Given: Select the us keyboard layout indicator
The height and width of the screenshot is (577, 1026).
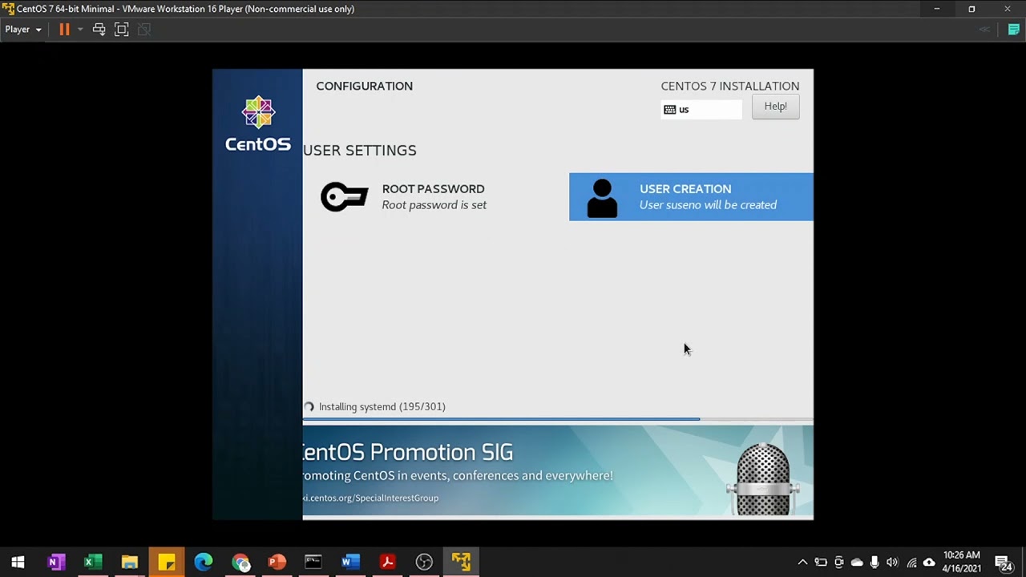Looking at the screenshot, I should 701,109.
